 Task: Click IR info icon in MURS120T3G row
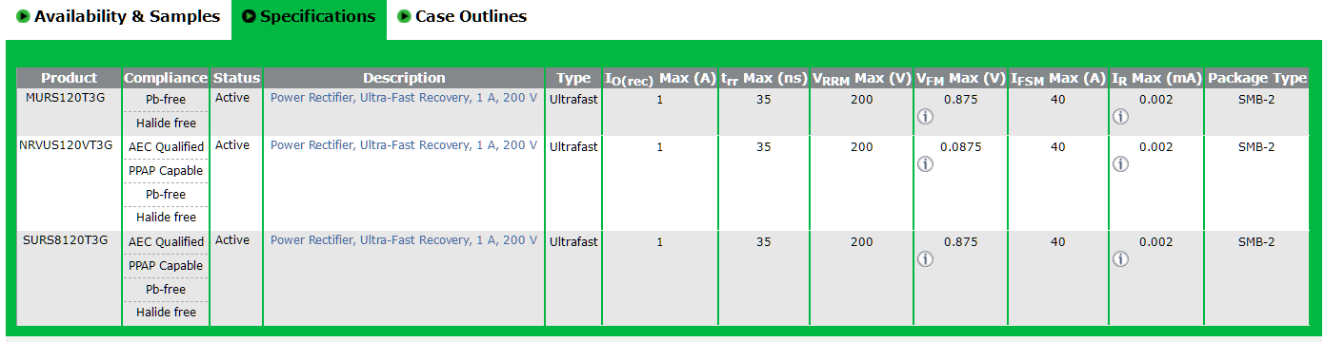click(1120, 117)
